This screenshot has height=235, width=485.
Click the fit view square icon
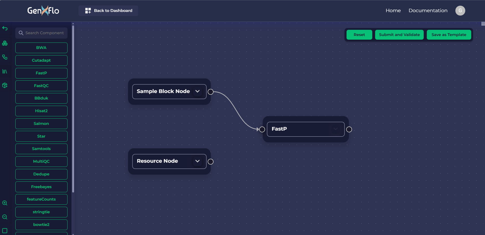coord(5,231)
